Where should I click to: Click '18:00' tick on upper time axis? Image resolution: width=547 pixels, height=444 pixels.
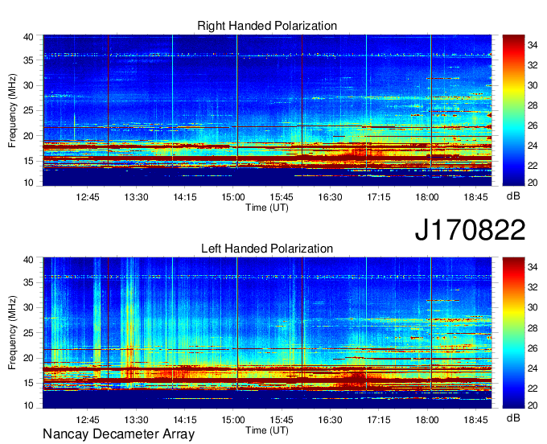coord(427,197)
